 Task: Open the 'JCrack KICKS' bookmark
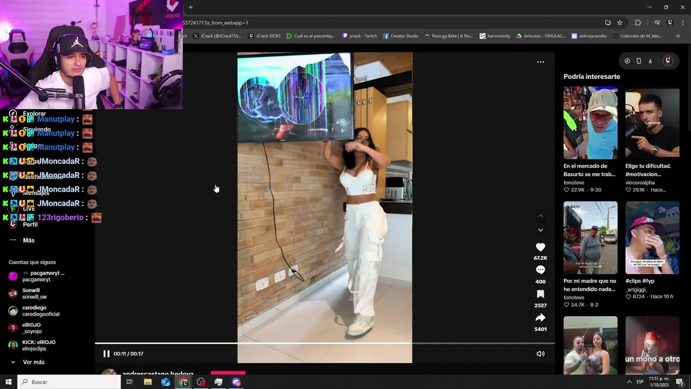pyautogui.click(x=265, y=36)
